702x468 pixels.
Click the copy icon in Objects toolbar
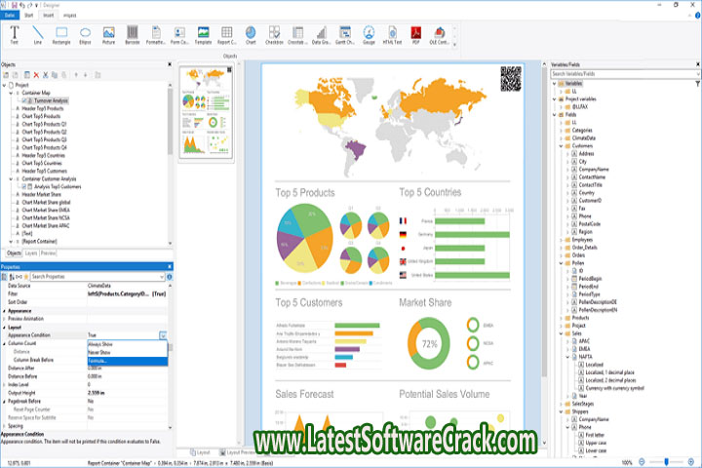(55, 75)
